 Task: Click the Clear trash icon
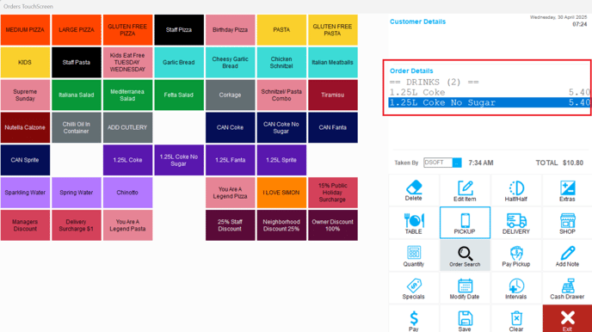pyautogui.click(x=516, y=318)
